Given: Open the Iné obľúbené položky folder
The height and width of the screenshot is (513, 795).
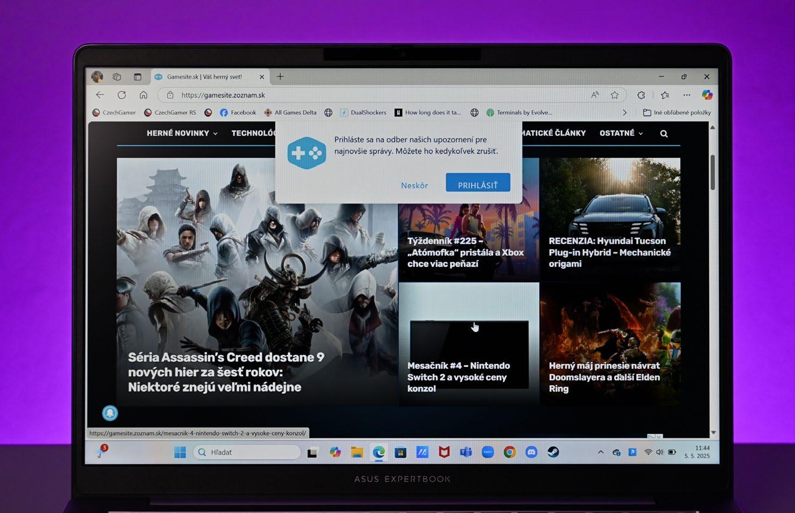Looking at the screenshot, I should (677, 113).
